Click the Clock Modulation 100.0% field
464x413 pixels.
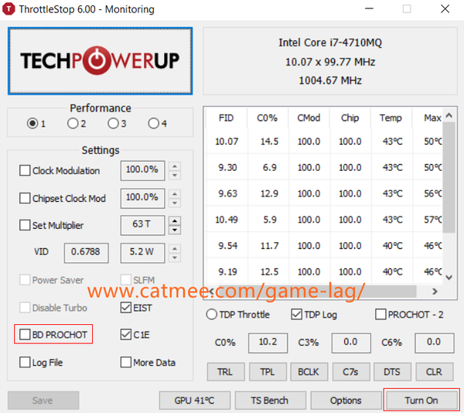pos(142,170)
